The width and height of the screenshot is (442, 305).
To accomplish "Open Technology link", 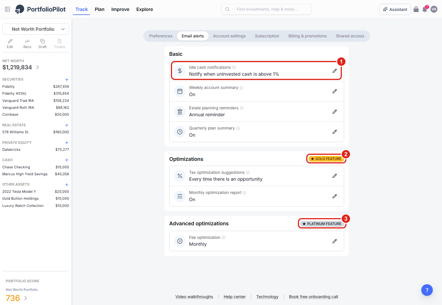I will pos(267,297).
